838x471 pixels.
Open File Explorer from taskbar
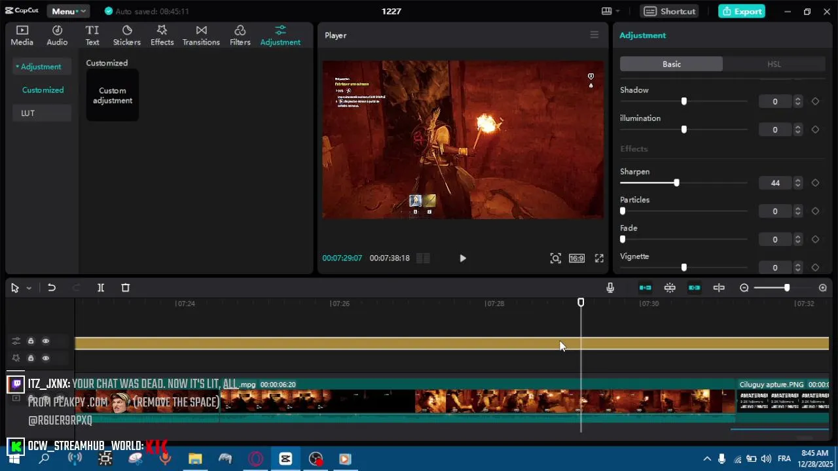[x=195, y=459]
